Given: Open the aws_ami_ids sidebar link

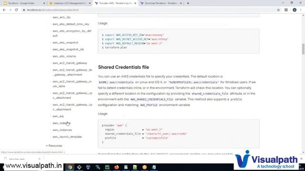Looking at the screenshot, I should click(x=61, y=17).
